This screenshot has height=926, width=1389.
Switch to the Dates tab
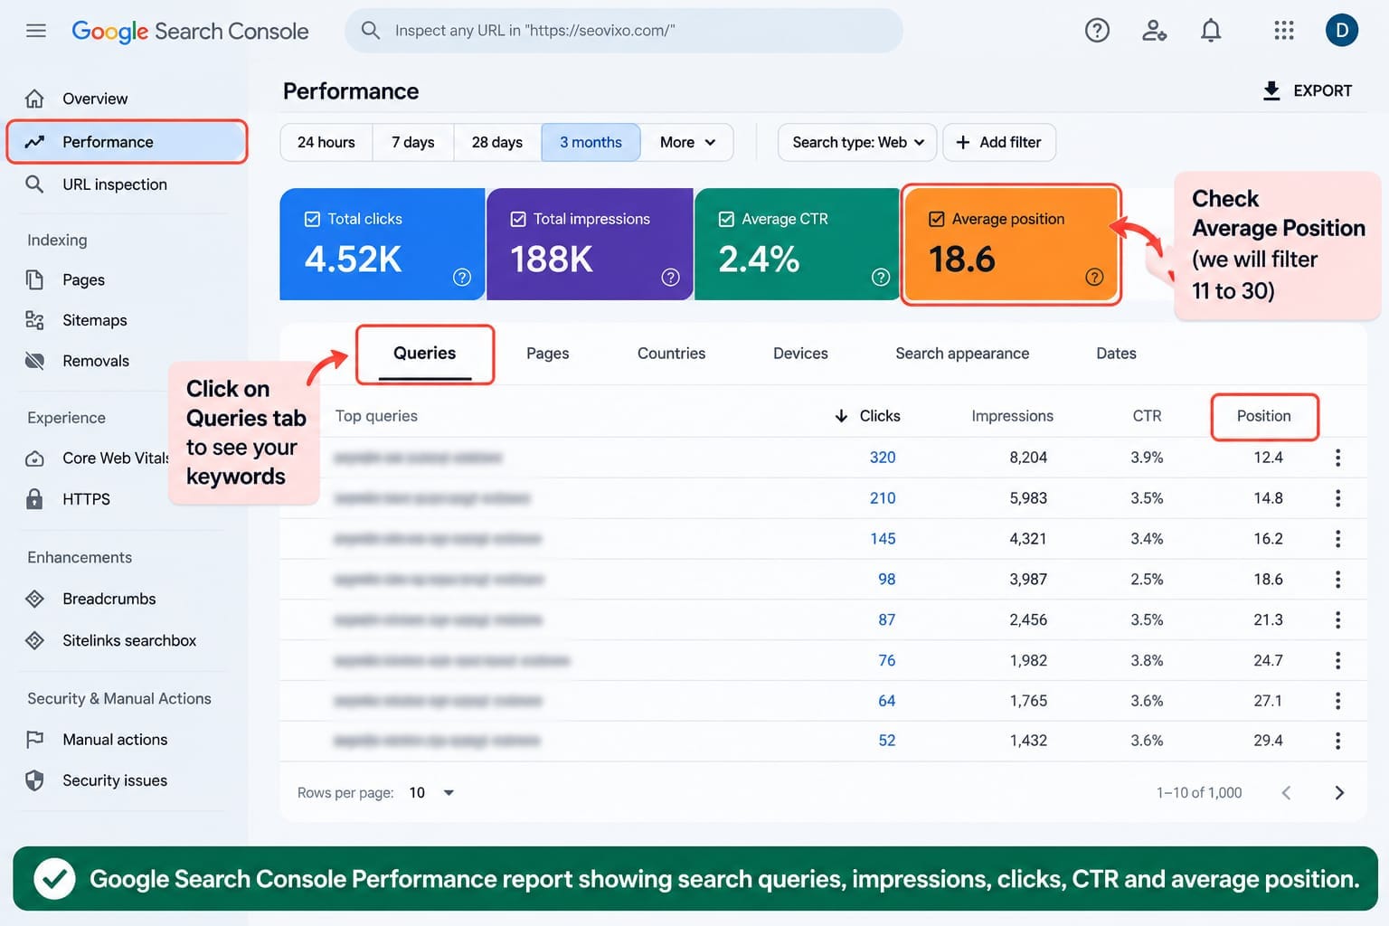1116,354
